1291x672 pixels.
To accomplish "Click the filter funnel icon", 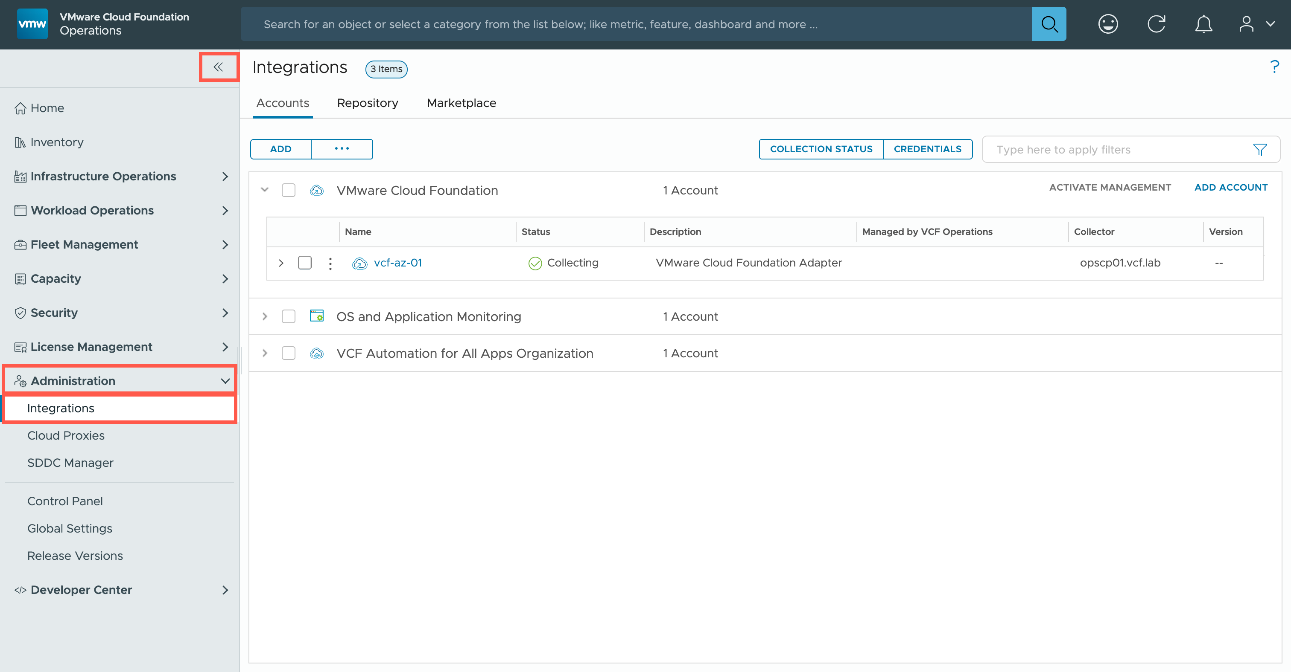I will point(1259,150).
